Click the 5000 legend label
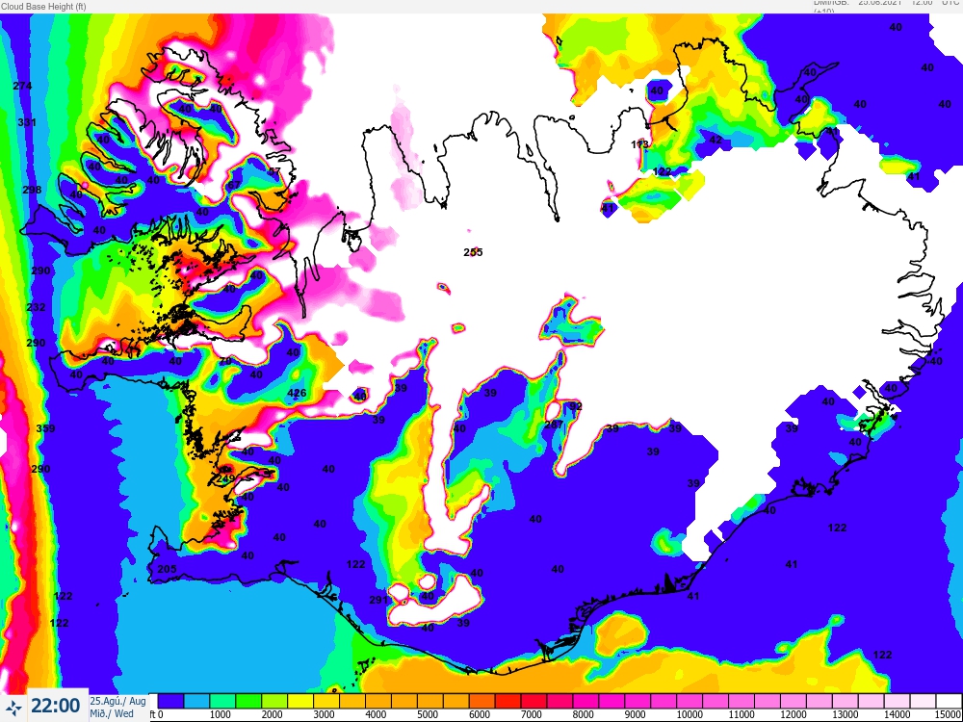963x722 pixels. (x=428, y=714)
